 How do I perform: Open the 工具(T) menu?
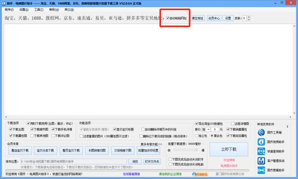click(x=39, y=10)
